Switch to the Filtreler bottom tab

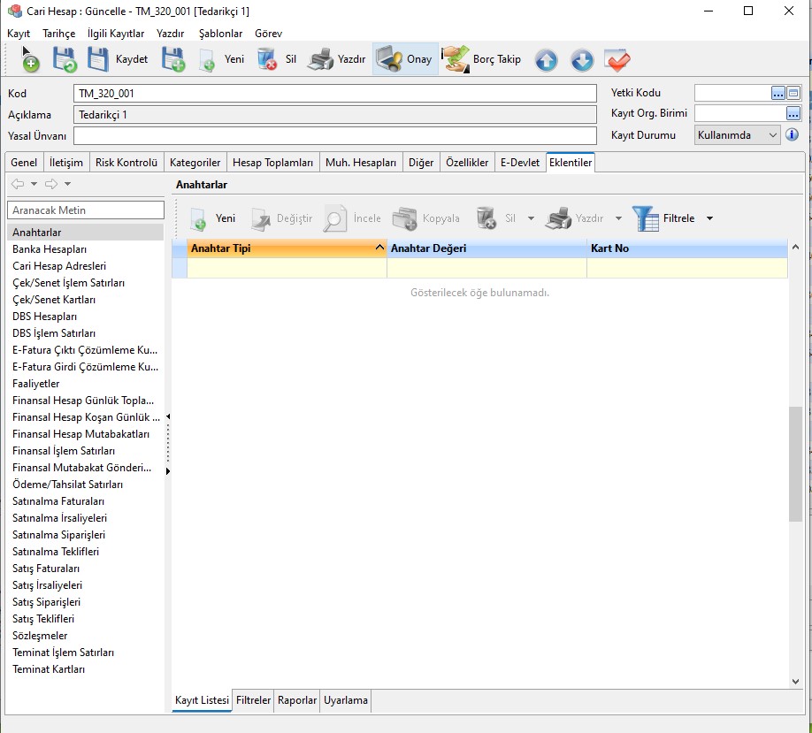coord(253,699)
